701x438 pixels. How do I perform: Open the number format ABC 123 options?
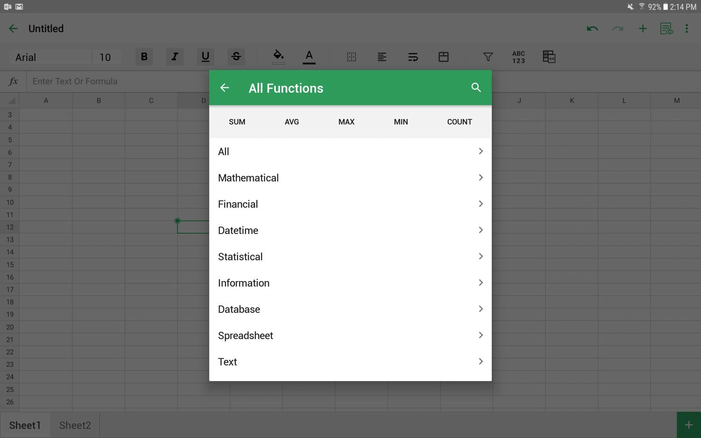[x=518, y=57]
